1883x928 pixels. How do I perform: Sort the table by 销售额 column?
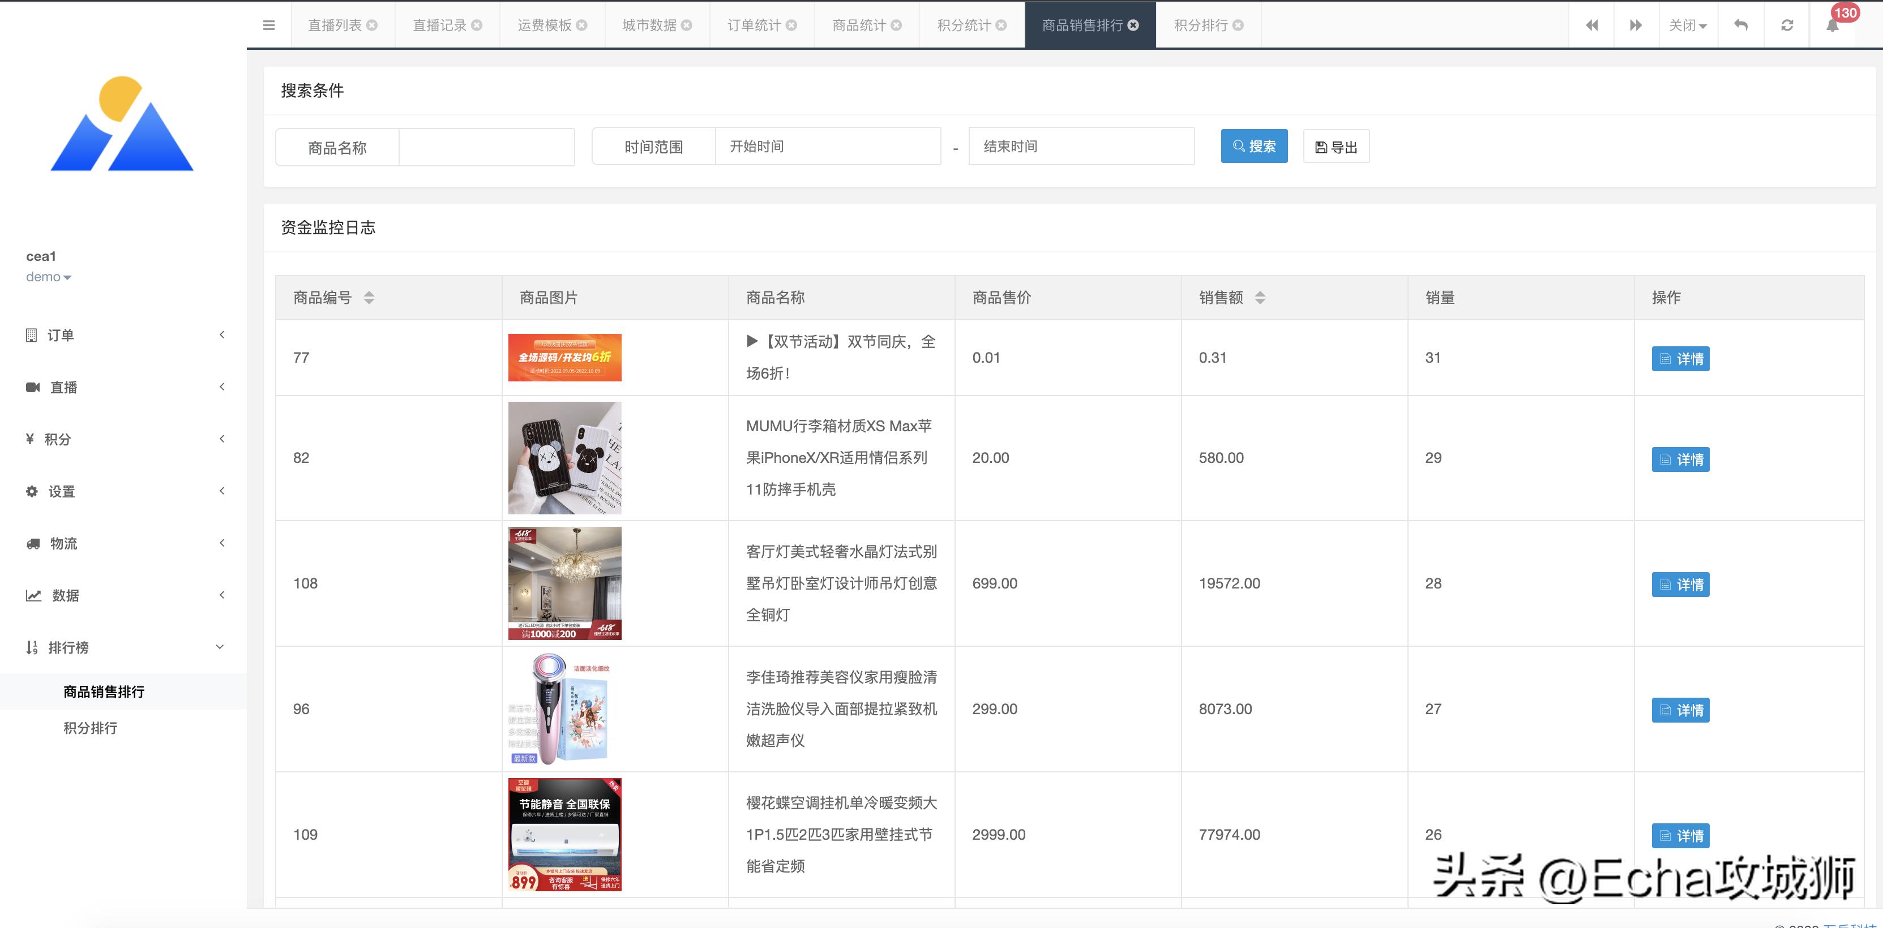click(1260, 298)
